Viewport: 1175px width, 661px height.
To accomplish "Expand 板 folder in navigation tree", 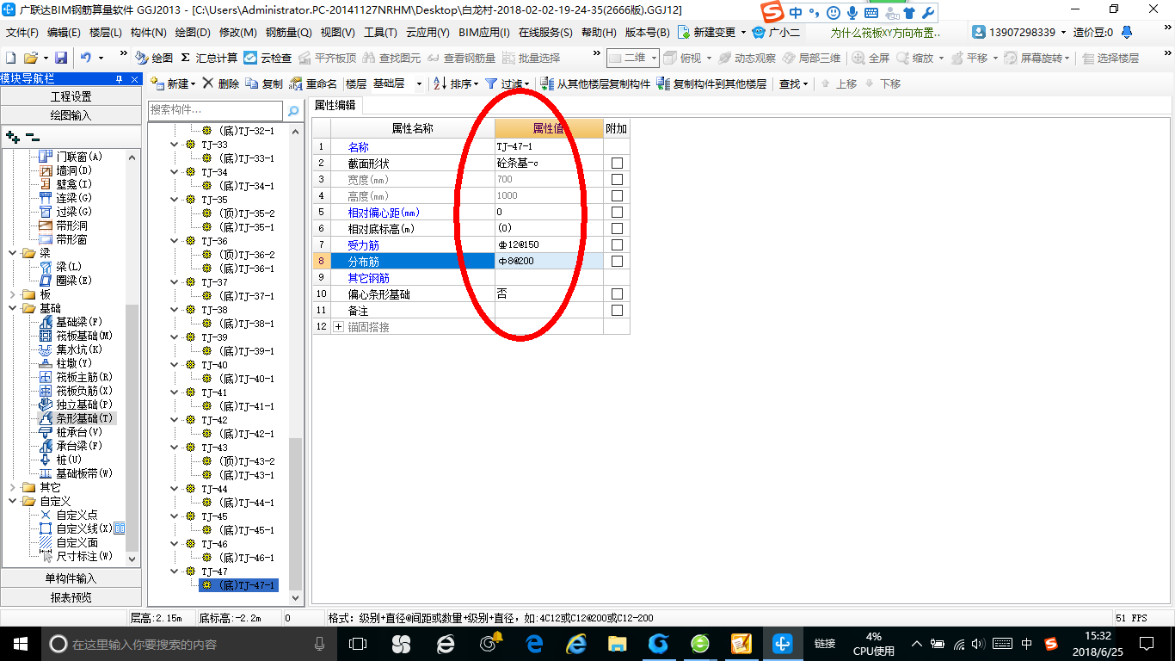I will [13, 294].
